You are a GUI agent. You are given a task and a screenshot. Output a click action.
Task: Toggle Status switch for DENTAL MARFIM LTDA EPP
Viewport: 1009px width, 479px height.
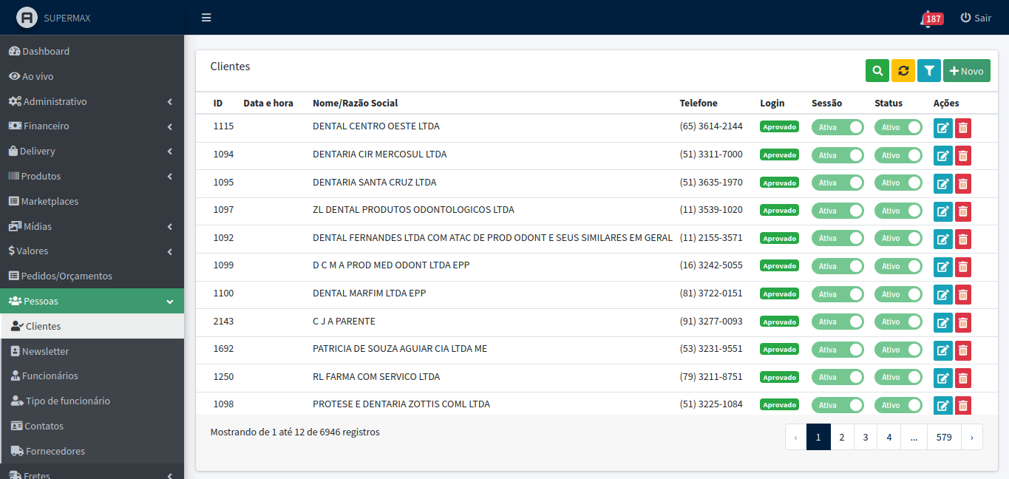point(898,294)
